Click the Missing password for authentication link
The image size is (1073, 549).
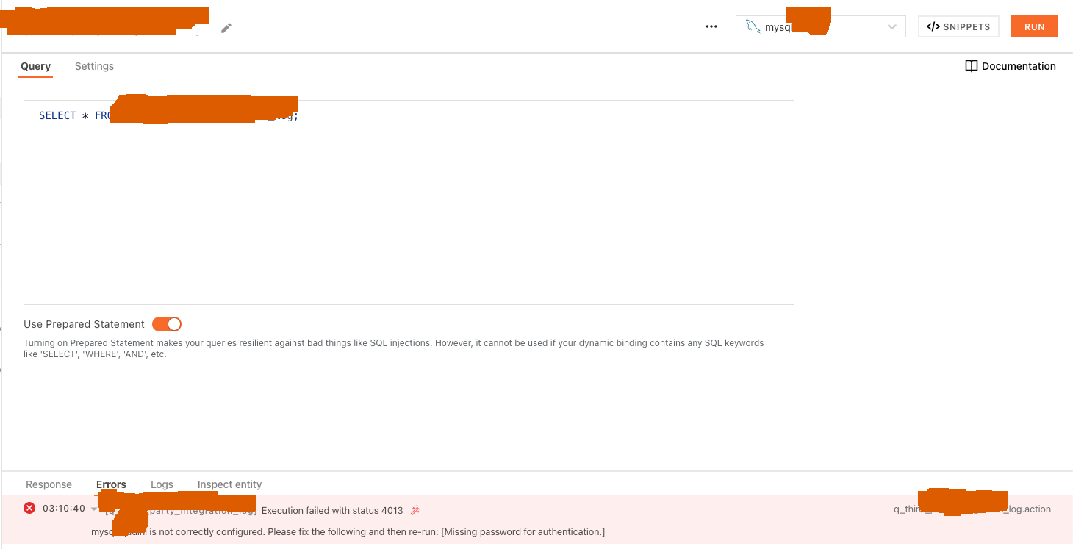523,531
